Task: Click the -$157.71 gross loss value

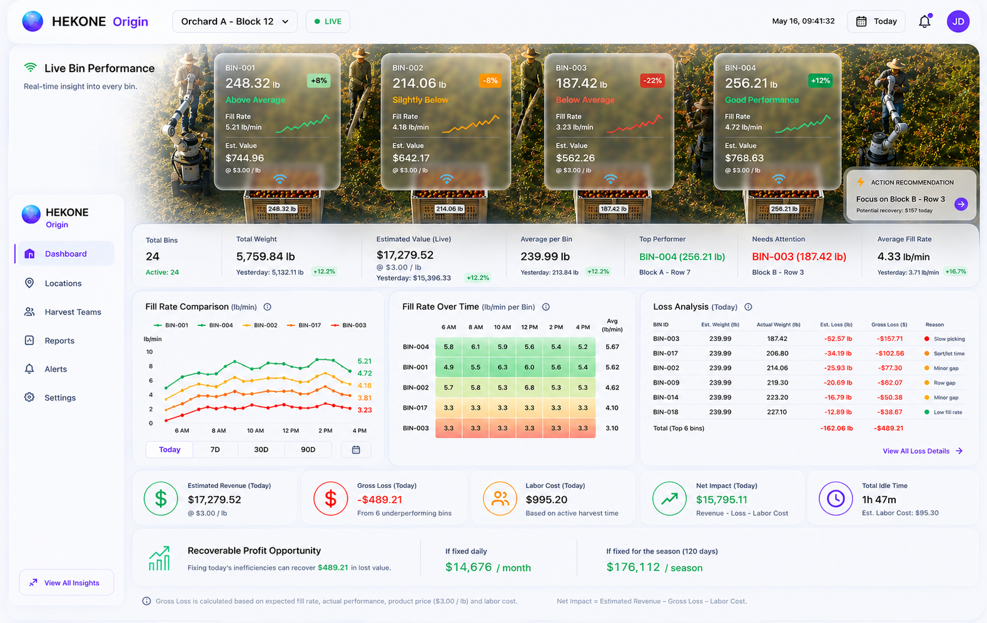Action: click(889, 338)
